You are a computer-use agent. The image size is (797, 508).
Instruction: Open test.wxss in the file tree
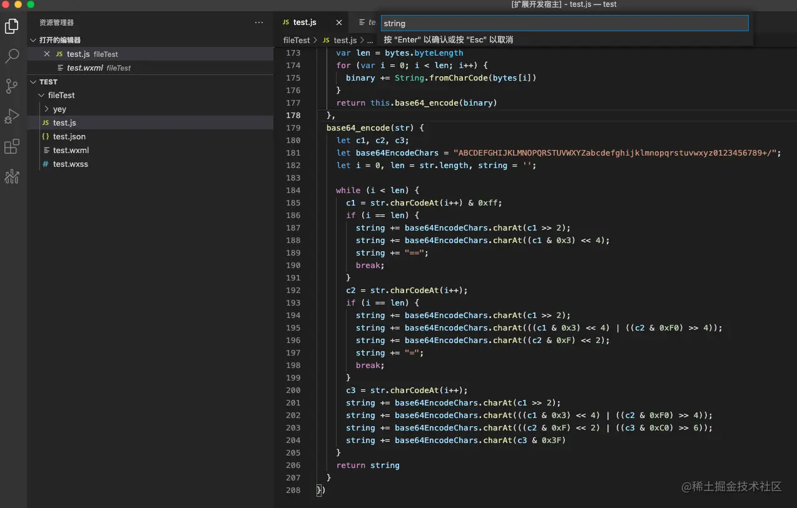pyautogui.click(x=150, y=164)
